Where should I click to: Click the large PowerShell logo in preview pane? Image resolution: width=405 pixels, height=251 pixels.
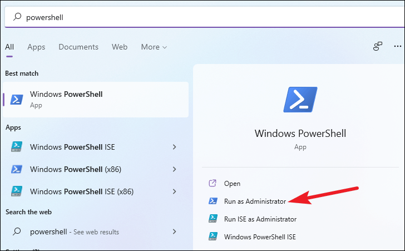[x=300, y=100]
